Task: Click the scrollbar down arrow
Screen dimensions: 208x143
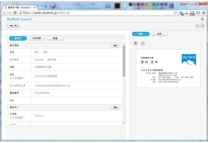Action: click(124, 123)
